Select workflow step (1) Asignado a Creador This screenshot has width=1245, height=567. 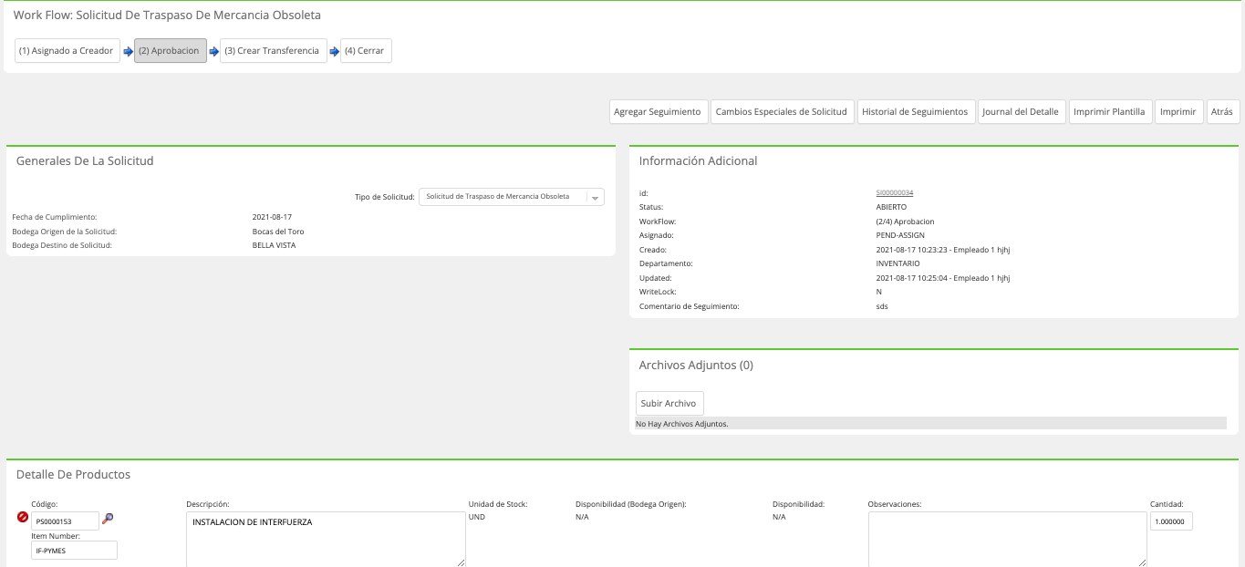pos(67,51)
